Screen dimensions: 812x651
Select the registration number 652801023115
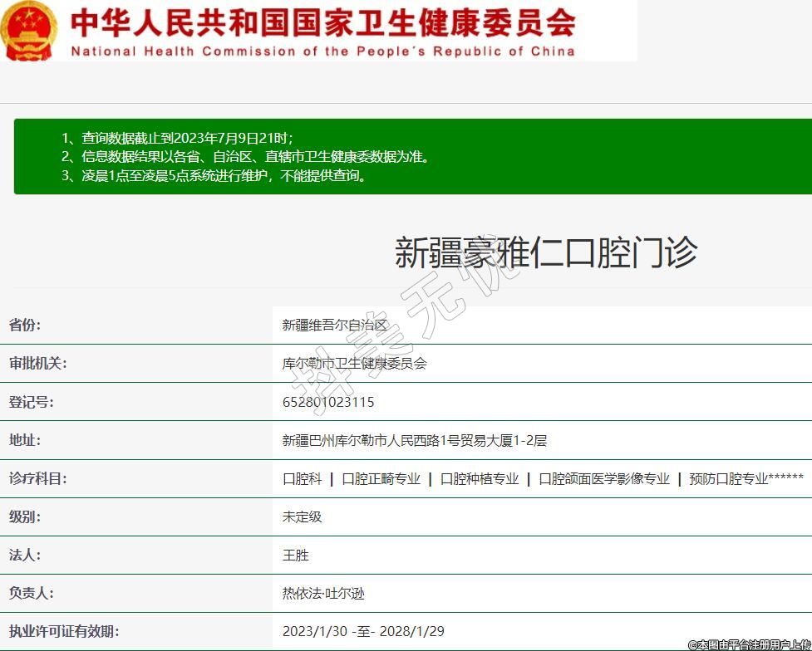click(328, 402)
